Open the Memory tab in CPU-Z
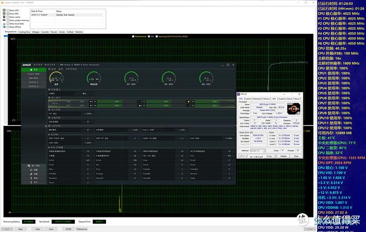This screenshot has height=232, width=366. point(266,99)
